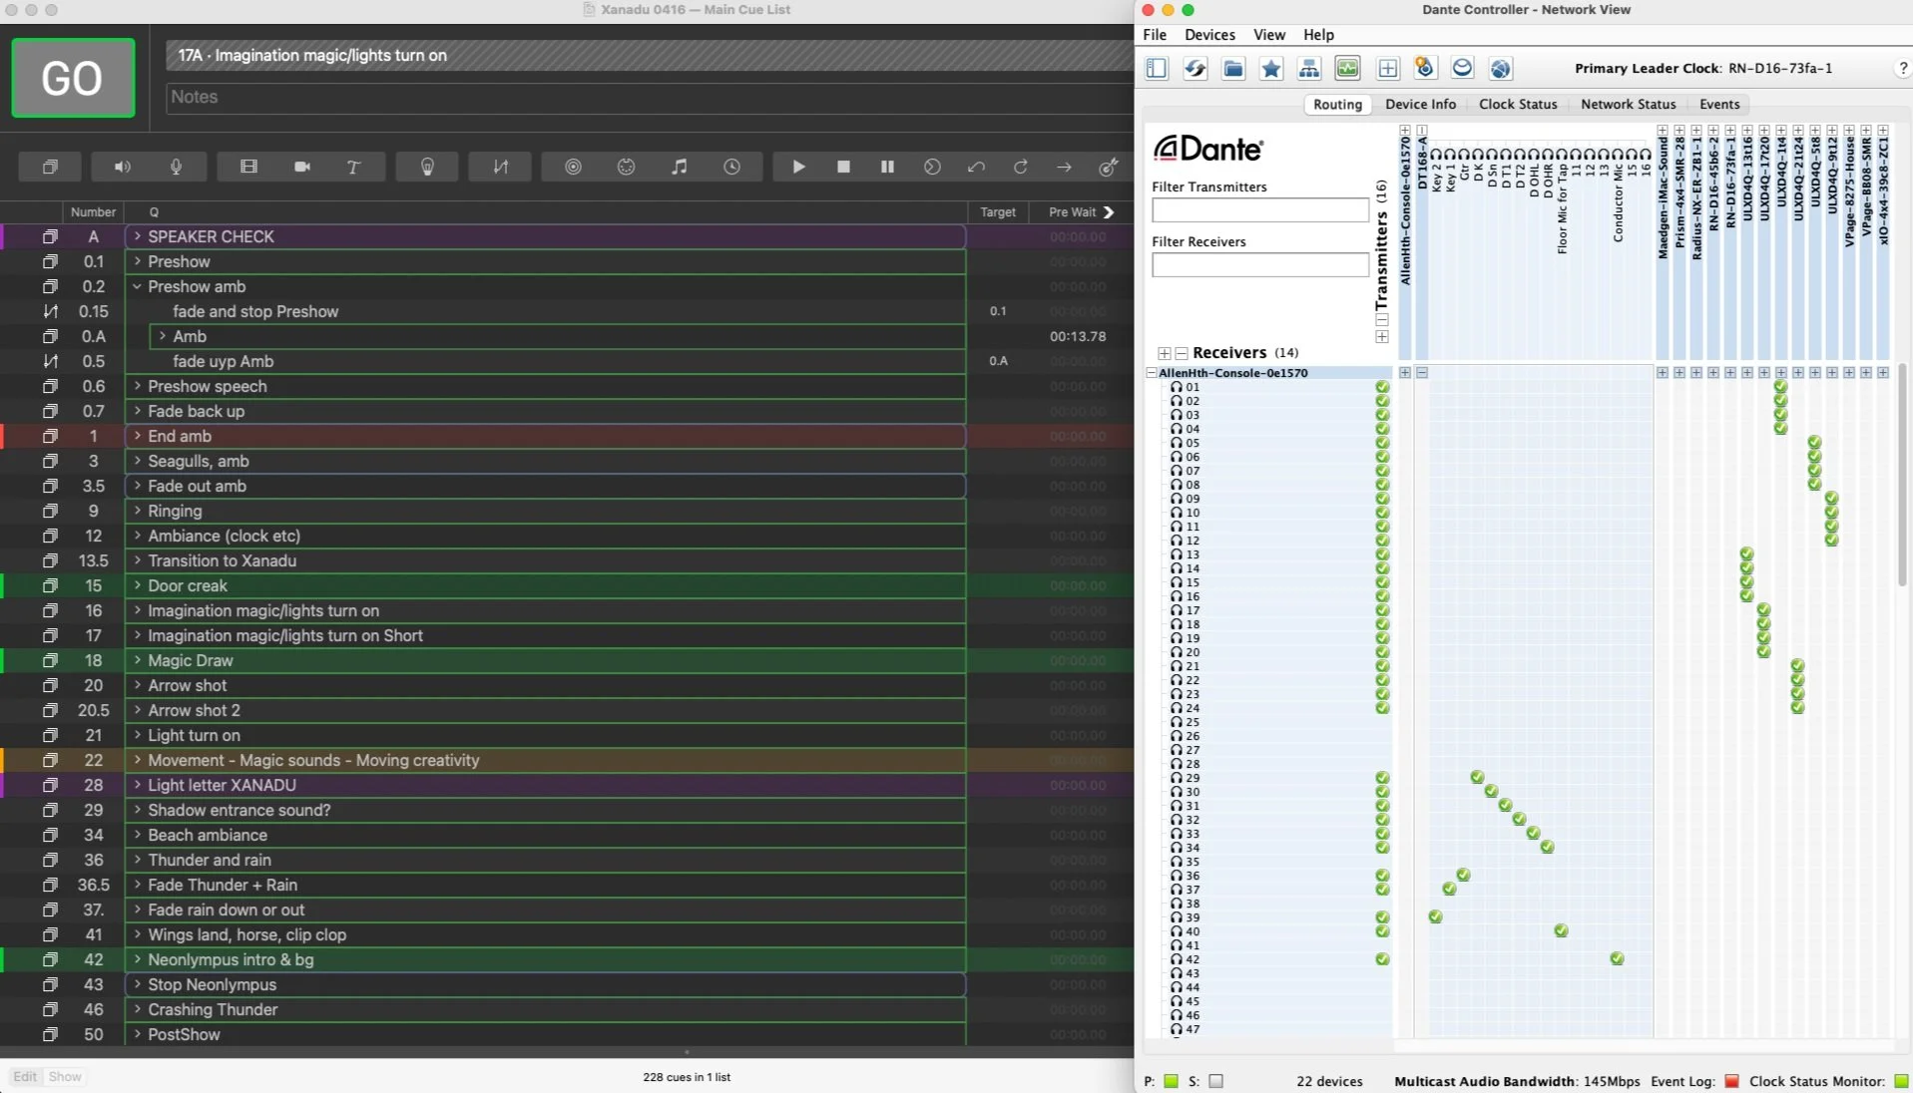1913x1093 pixels.
Task: Open the Dante View menu
Action: pyautogui.click(x=1269, y=34)
